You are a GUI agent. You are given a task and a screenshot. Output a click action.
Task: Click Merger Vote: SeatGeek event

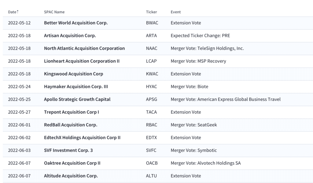click(194, 125)
